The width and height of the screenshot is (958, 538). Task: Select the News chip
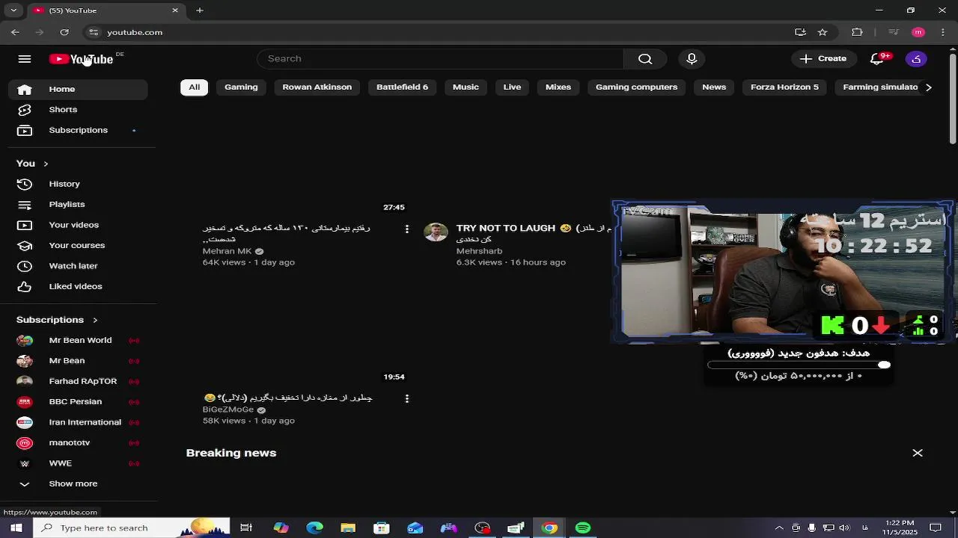coord(714,87)
